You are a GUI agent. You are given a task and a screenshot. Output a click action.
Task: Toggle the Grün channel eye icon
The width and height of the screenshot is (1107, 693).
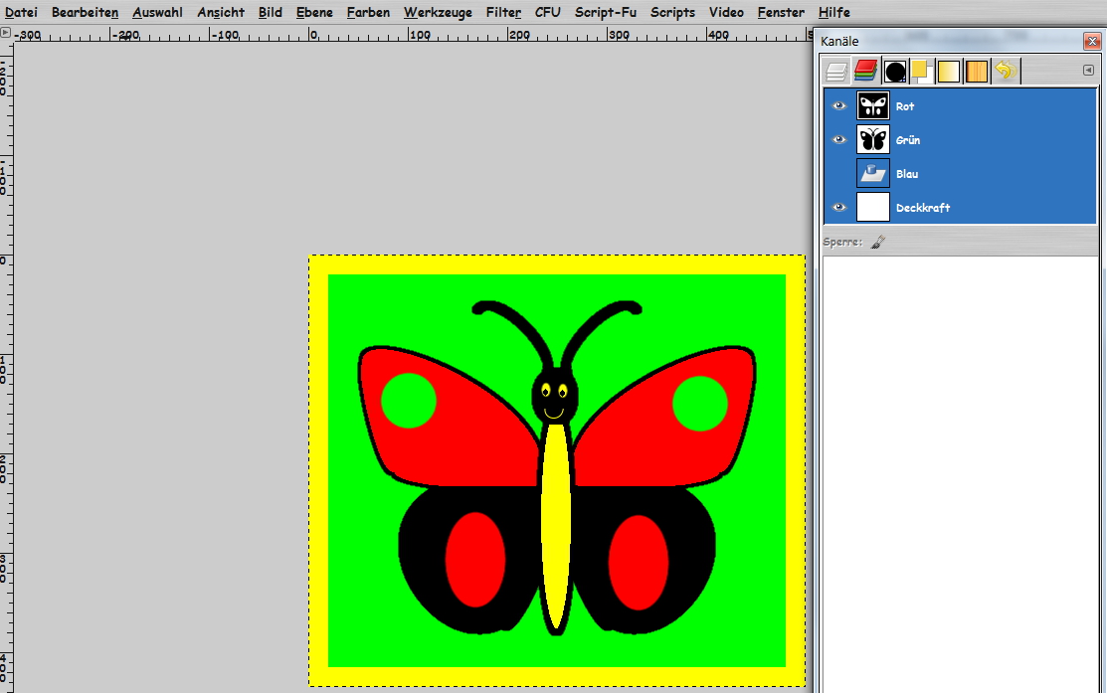tap(839, 140)
